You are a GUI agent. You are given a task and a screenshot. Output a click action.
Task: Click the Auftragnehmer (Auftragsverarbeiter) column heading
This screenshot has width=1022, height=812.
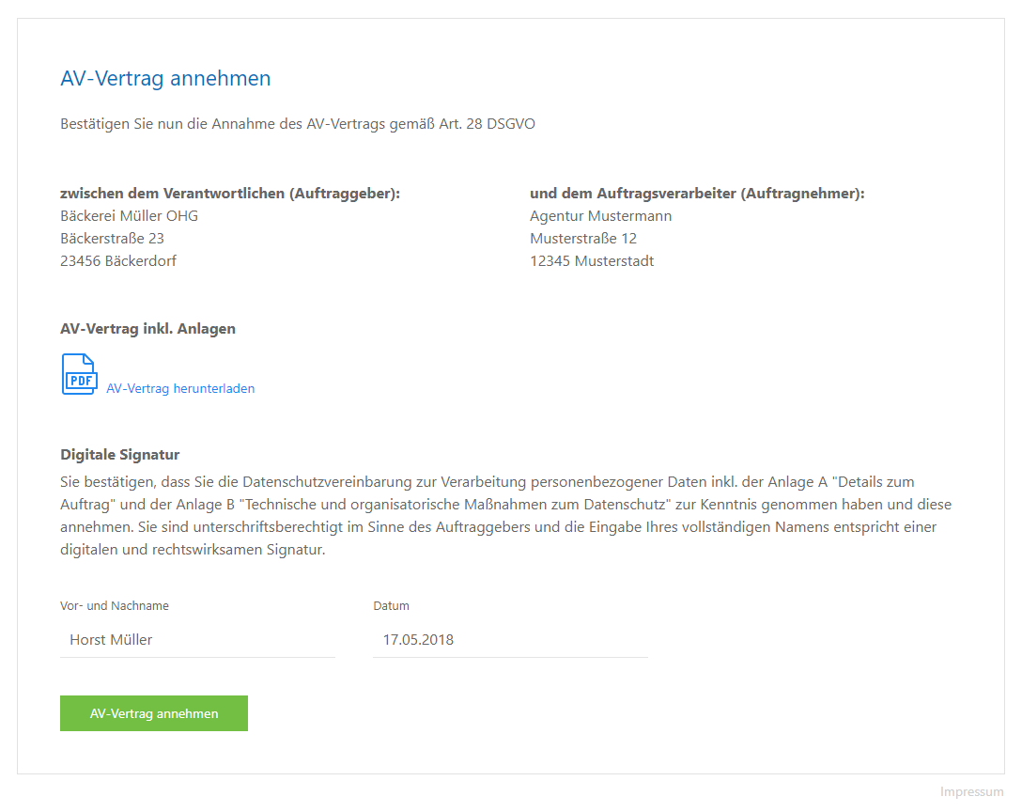click(x=697, y=194)
